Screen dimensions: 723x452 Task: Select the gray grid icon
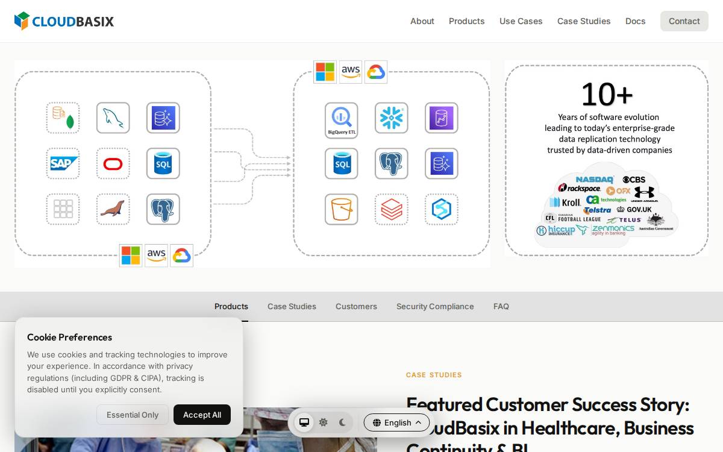point(63,209)
